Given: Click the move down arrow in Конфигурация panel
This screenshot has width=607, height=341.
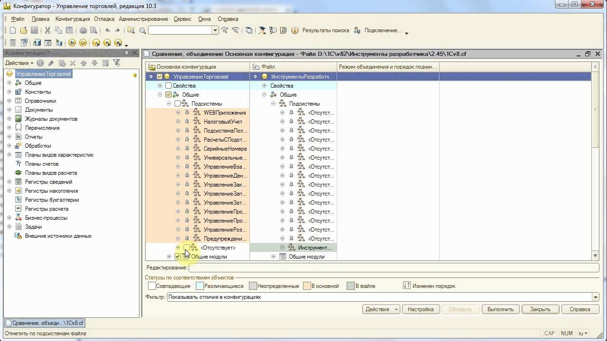Looking at the screenshot, I should tap(94, 63).
